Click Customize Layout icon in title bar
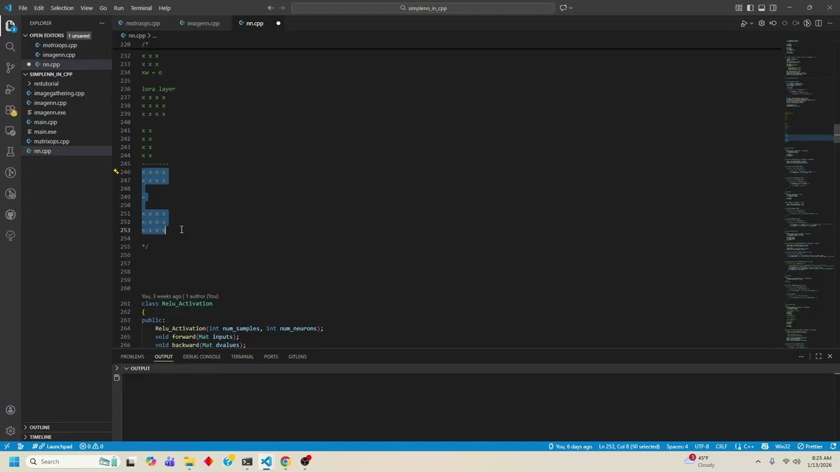The image size is (840, 472). click(739, 8)
